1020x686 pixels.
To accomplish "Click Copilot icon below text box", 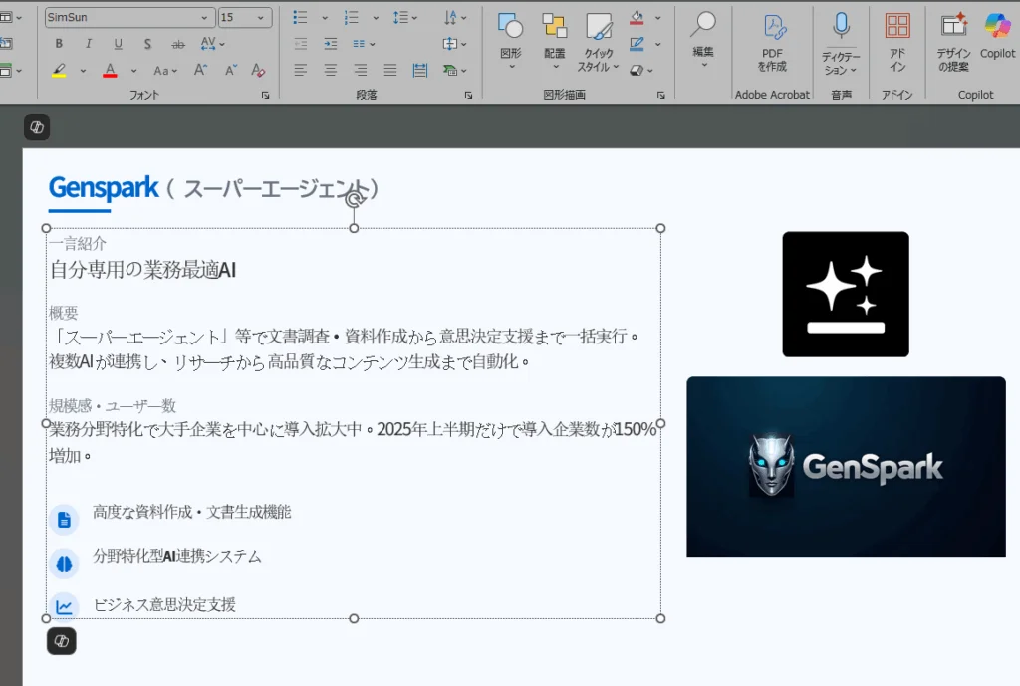I will [x=62, y=641].
